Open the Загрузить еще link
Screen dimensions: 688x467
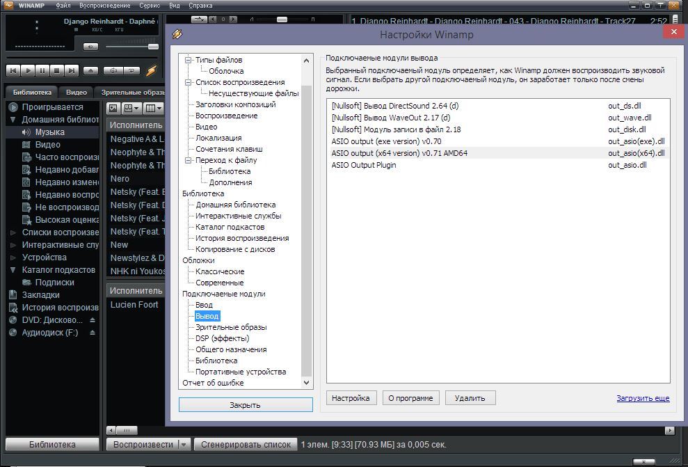click(643, 398)
